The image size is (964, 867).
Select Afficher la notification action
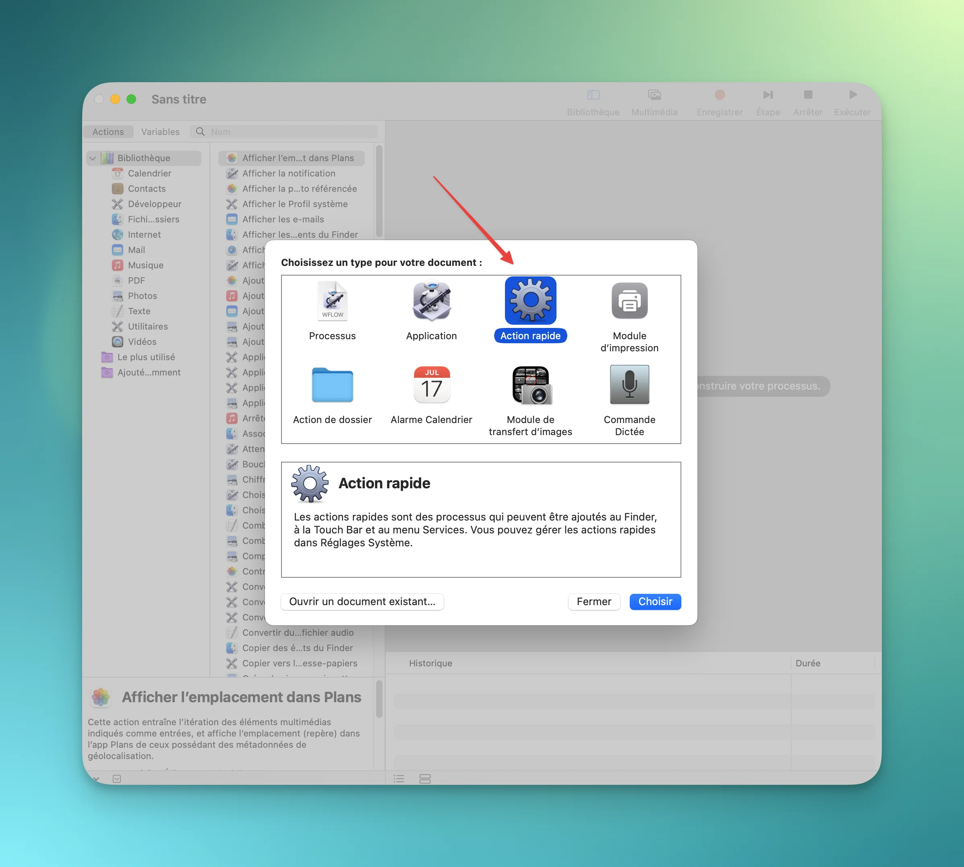coord(288,173)
